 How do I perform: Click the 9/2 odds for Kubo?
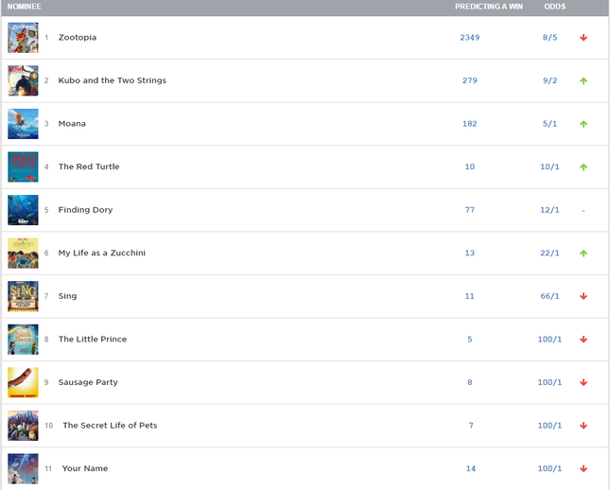549,80
